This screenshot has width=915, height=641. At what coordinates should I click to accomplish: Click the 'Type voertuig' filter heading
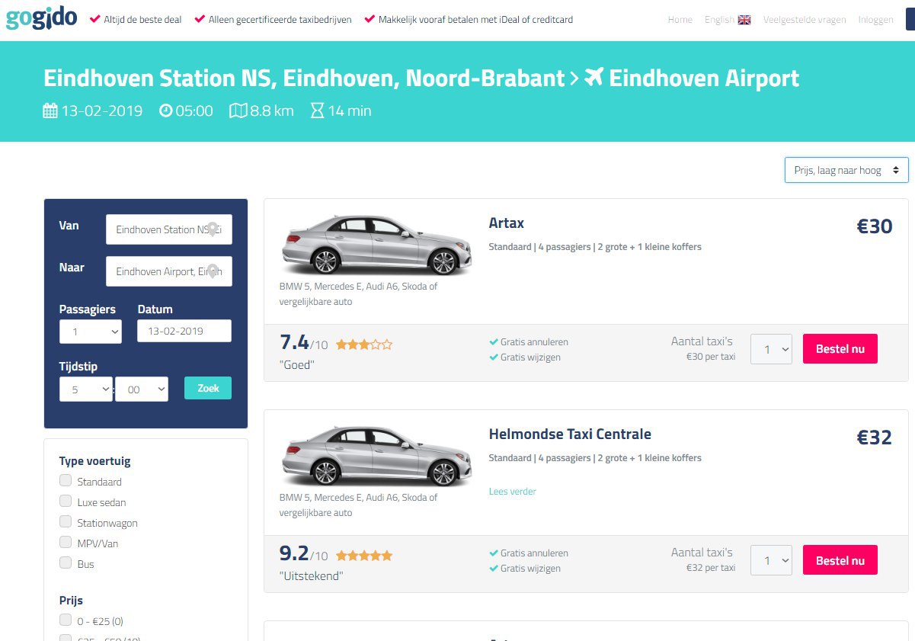click(95, 461)
